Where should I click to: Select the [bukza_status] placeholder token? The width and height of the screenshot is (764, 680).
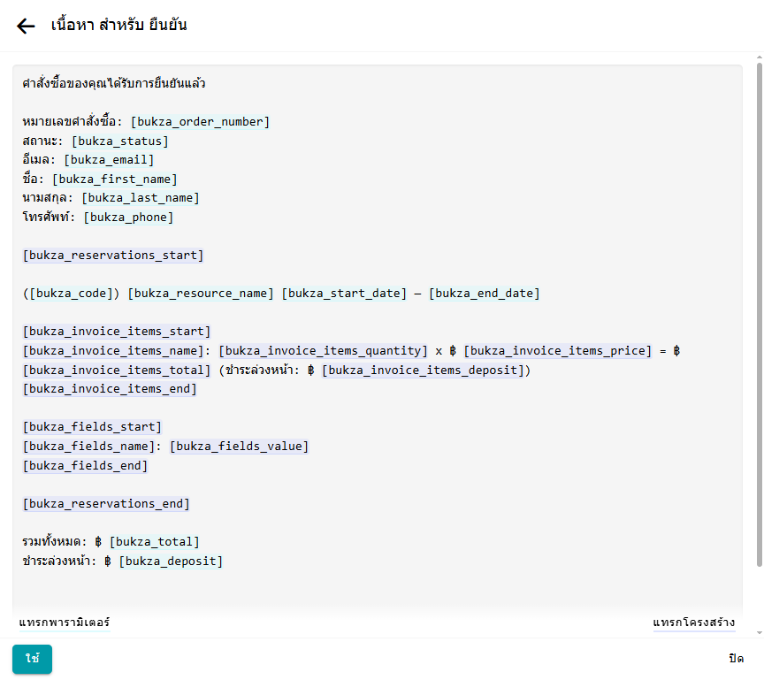point(120,141)
